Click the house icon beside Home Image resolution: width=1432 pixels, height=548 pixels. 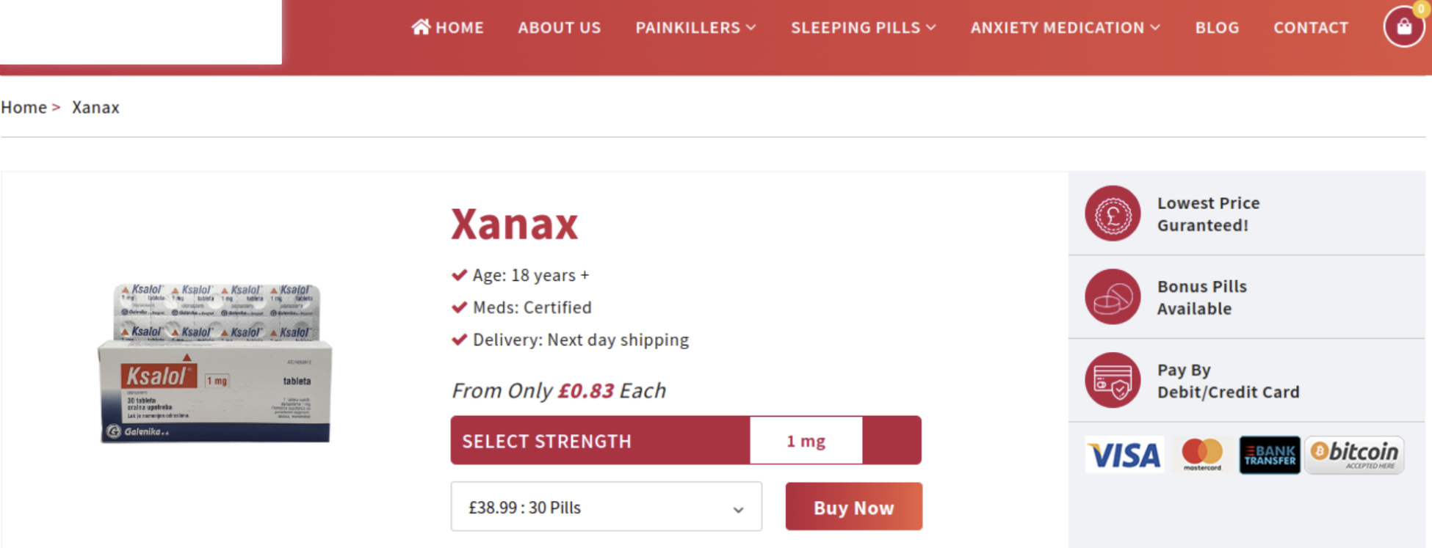pyautogui.click(x=421, y=27)
